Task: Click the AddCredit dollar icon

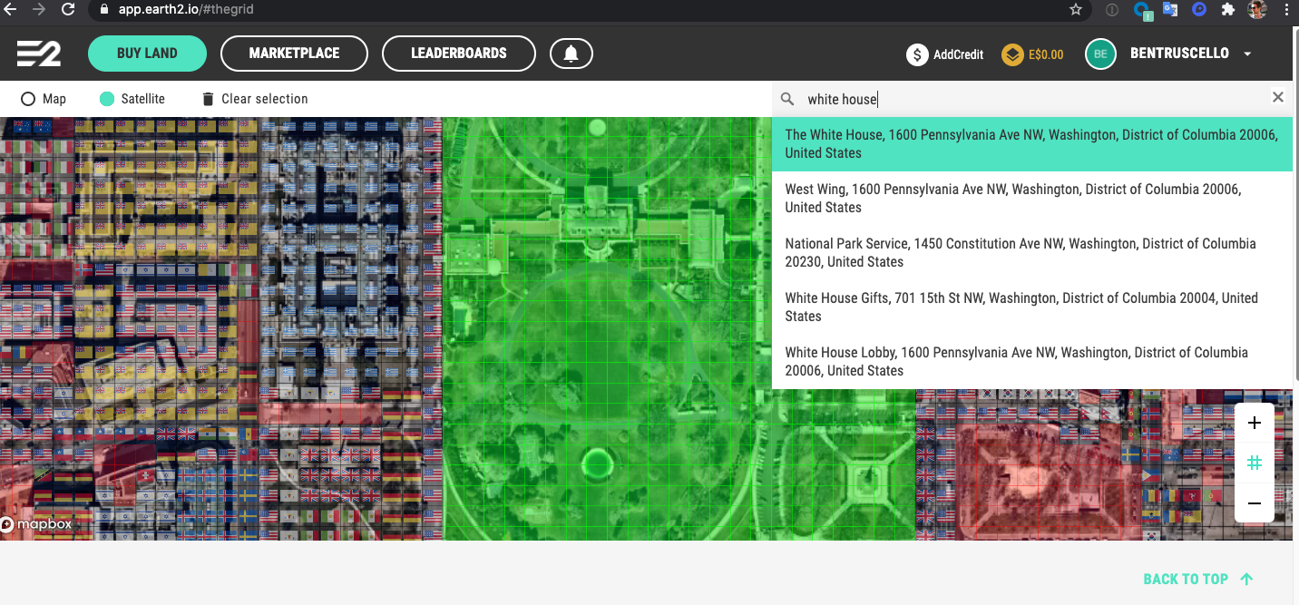Action: [x=917, y=54]
